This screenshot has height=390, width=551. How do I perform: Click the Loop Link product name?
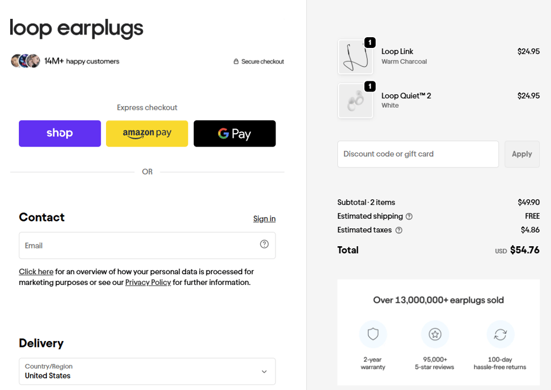pyautogui.click(x=397, y=51)
